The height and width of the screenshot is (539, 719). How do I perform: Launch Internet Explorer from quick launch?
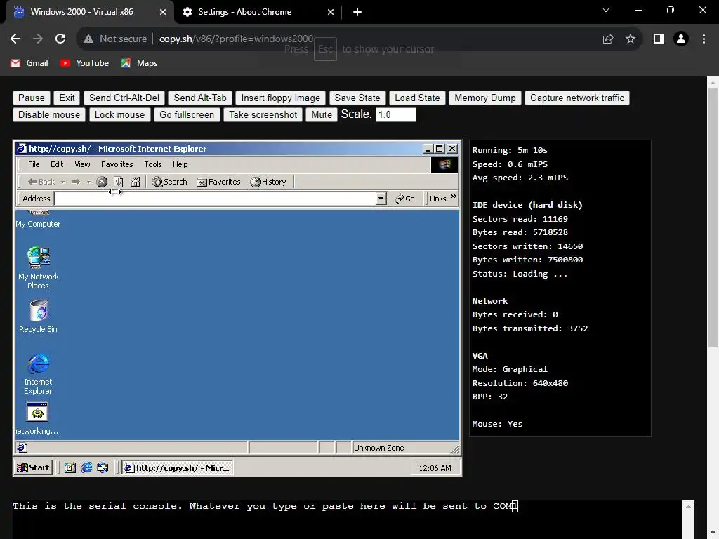pyautogui.click(x=86, y=467)
